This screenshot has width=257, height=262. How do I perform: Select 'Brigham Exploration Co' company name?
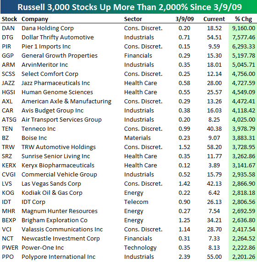[x=55, y=220]
